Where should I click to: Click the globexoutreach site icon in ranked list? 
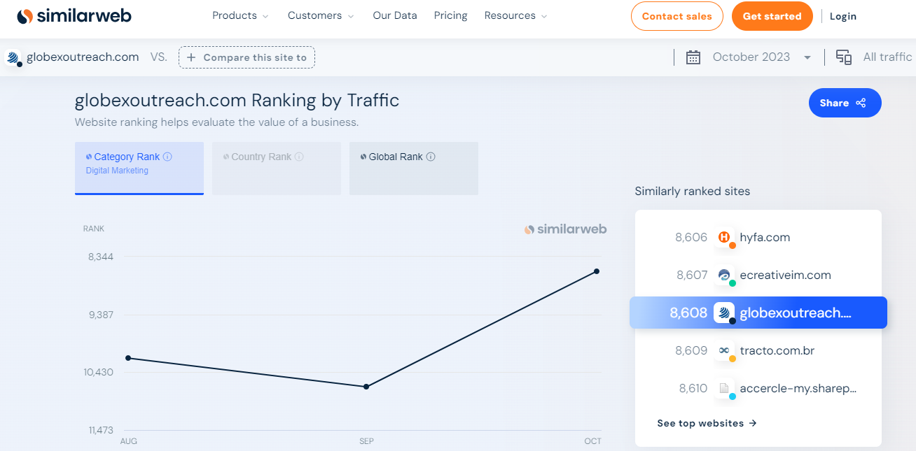click(x=724, y=313)
